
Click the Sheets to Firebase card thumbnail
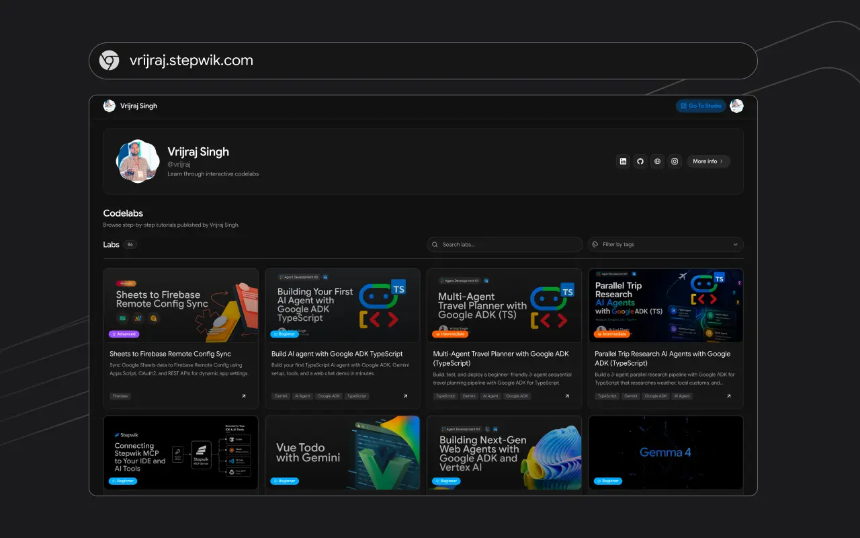click(181, 306)
